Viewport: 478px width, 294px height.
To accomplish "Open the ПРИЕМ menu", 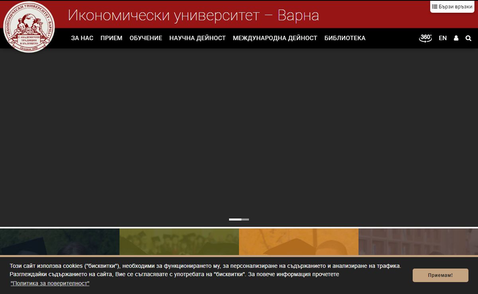I will click(112, 38).
